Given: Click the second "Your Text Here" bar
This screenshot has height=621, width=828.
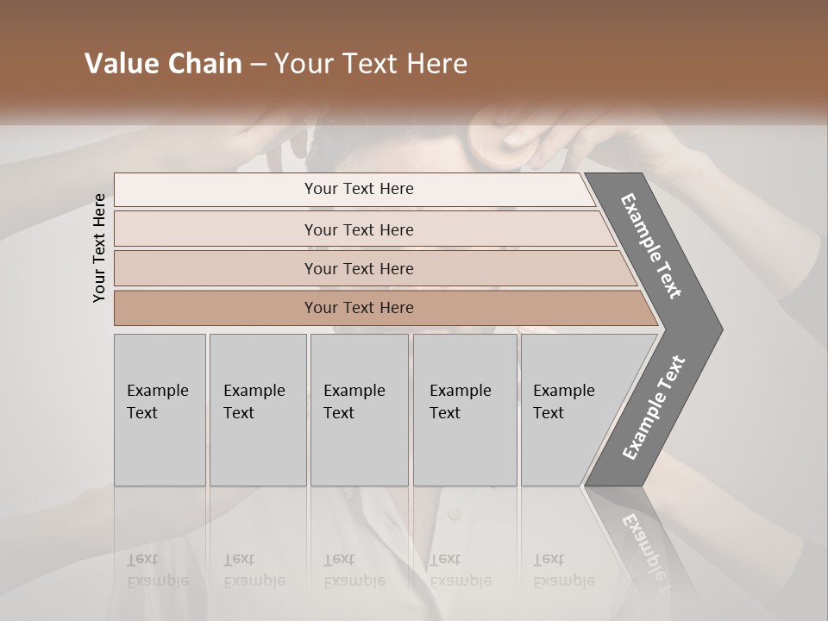Looking at the screenshot, I should pos(359,229).
